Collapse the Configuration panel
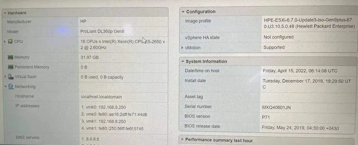 pos(183,12)
